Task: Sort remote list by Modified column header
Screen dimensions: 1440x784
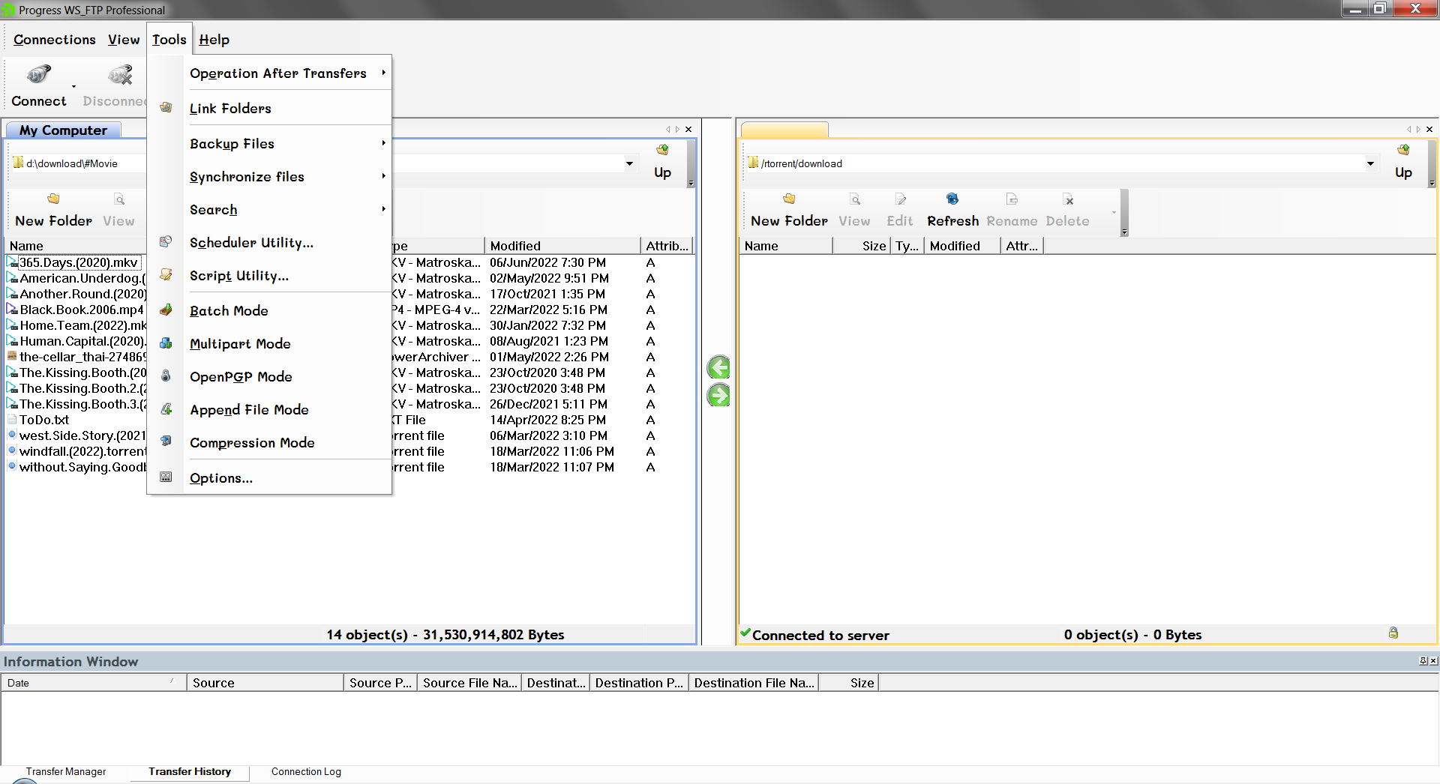Action: (x=962, y=246)
